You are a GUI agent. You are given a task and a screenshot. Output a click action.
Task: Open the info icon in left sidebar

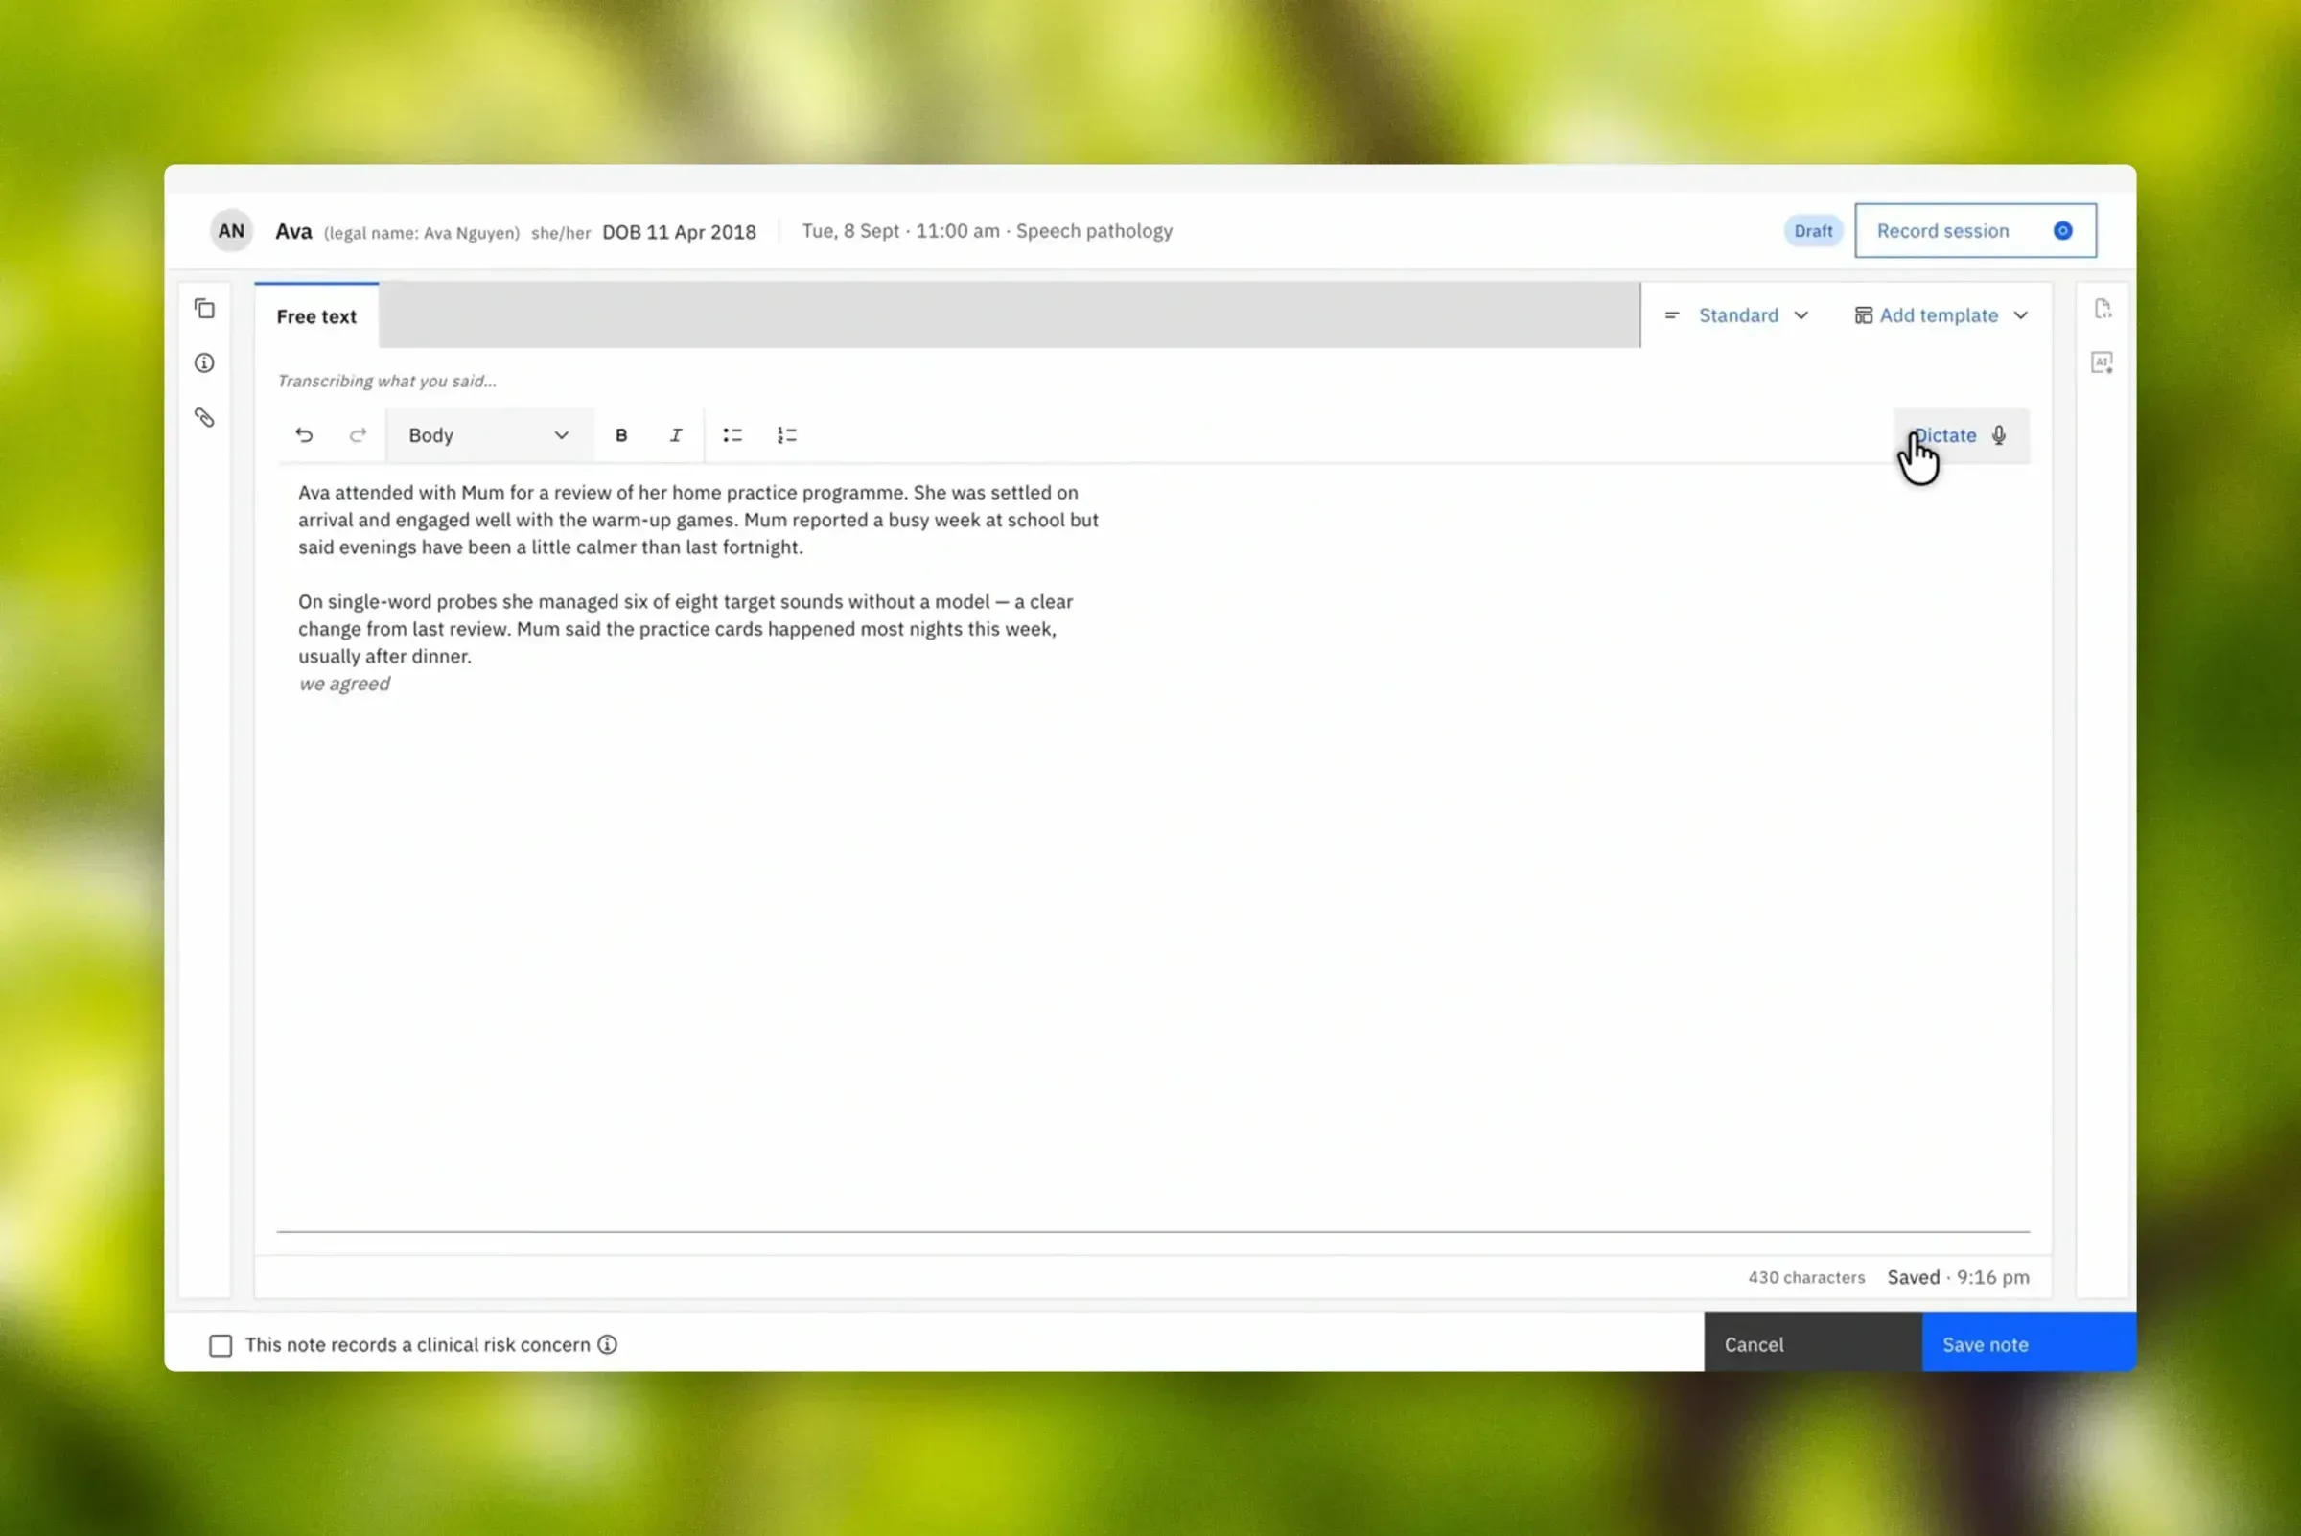pyautogui.click(x=204, y=363)
